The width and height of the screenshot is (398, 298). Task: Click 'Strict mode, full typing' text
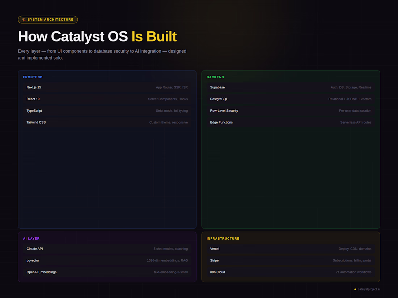click(x=172, y=111)
